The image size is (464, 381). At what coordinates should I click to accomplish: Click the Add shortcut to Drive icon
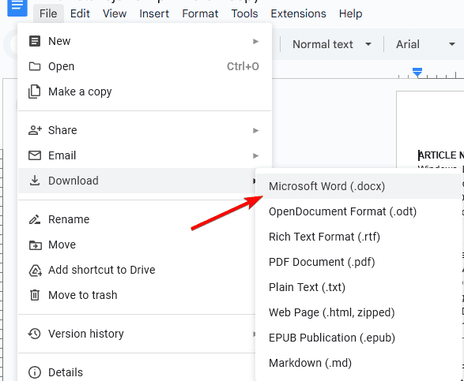[35, 271]
